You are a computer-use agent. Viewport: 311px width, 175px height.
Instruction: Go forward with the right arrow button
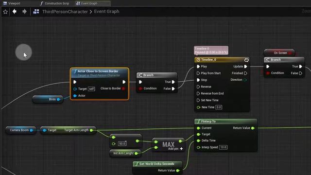[24, 12]
